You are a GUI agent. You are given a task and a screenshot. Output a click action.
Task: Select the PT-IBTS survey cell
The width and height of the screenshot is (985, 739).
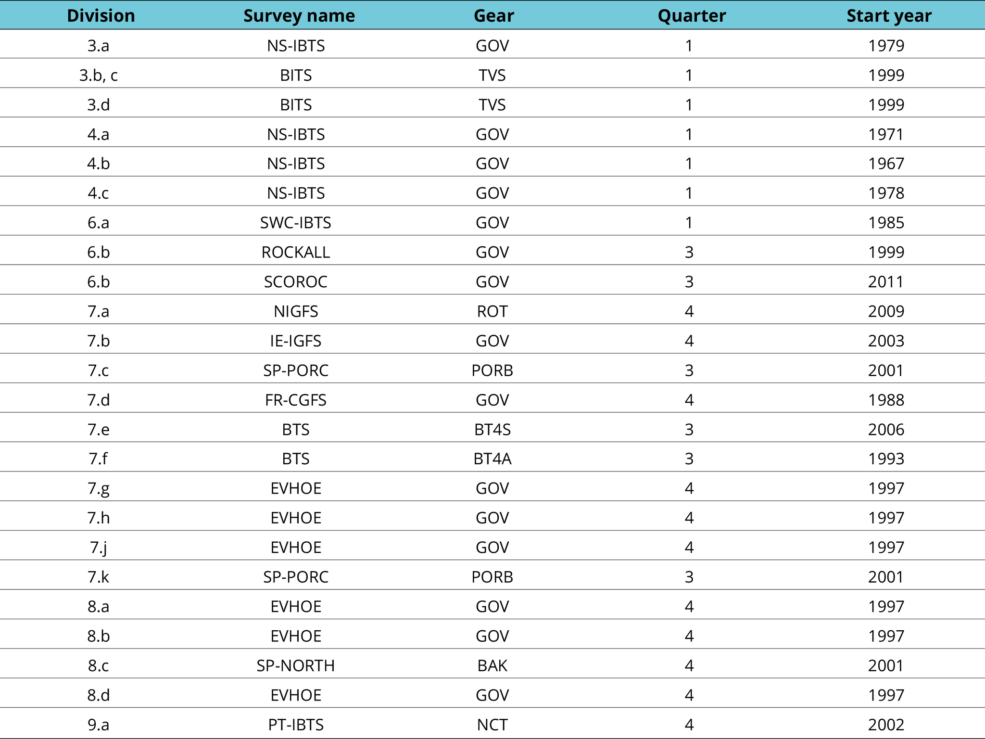pos(295,725)
